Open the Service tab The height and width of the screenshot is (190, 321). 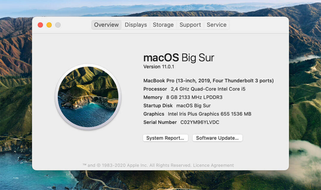click(217, 25)
